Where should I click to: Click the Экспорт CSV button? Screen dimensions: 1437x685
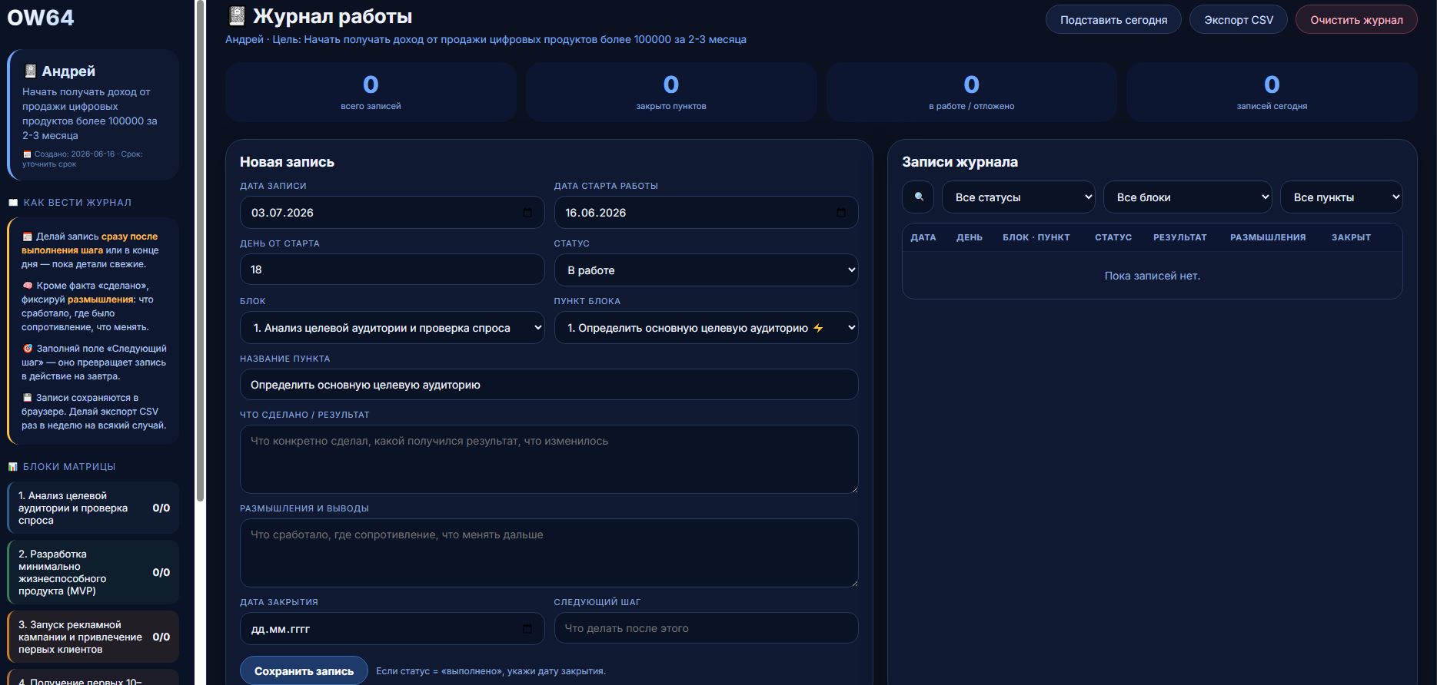pos(1239,20)
